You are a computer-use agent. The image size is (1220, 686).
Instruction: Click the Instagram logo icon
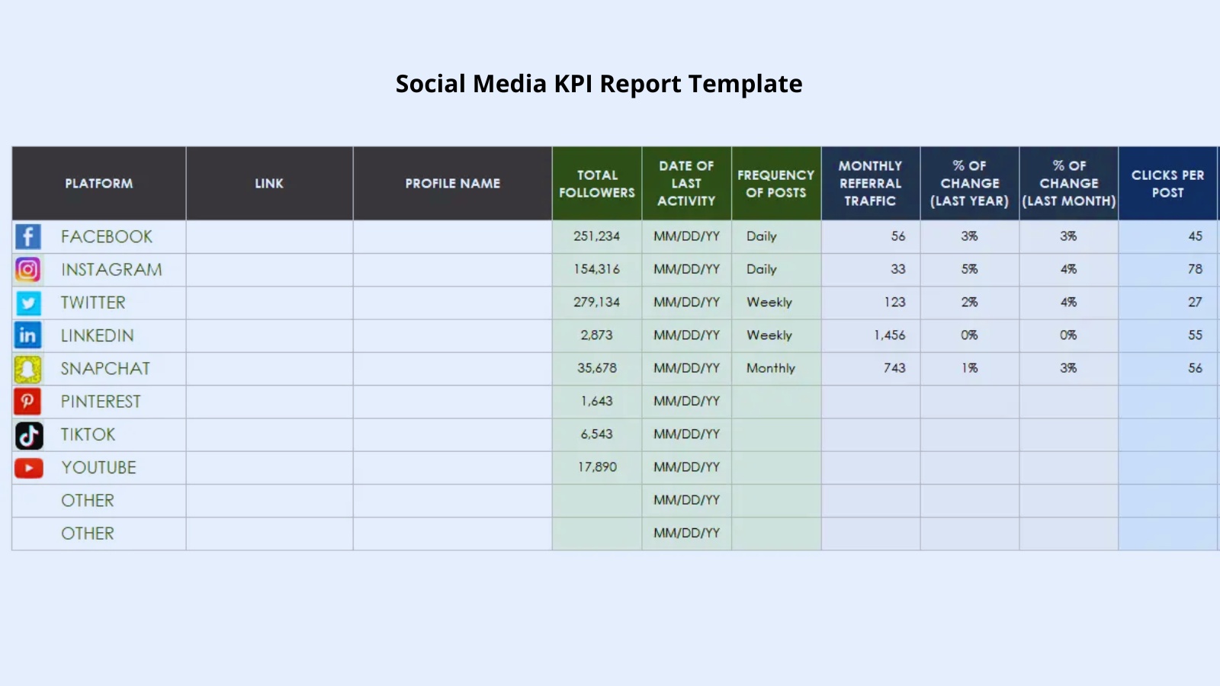point(28,270)
